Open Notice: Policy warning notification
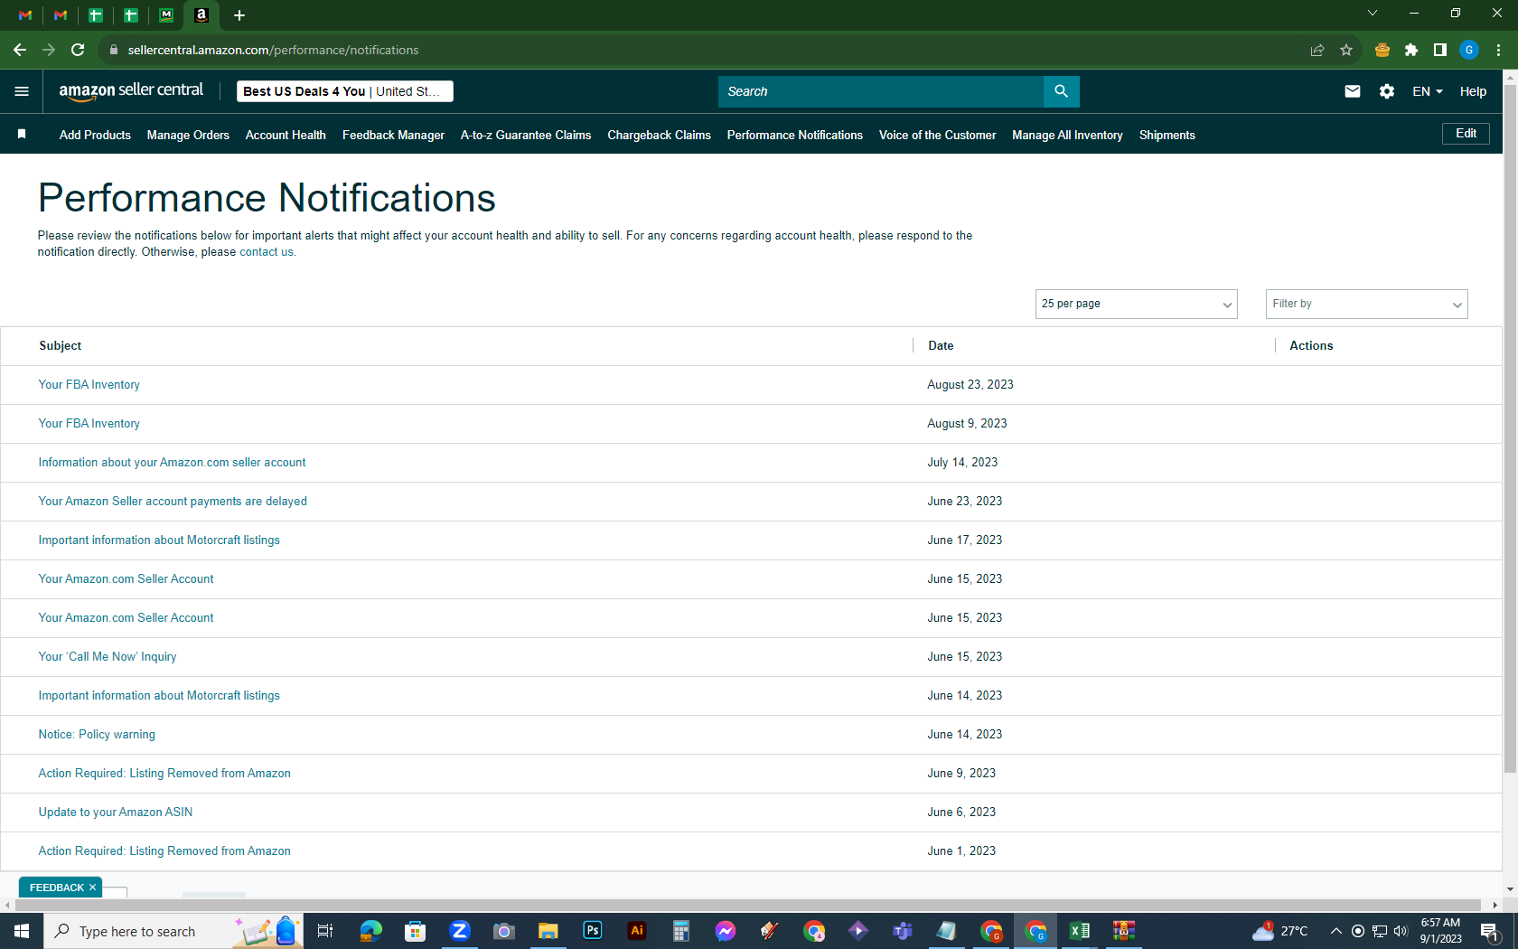Image resolution: width=1518 pixels, height=949 pixels. pyautogui.click(x=97, y=735)
